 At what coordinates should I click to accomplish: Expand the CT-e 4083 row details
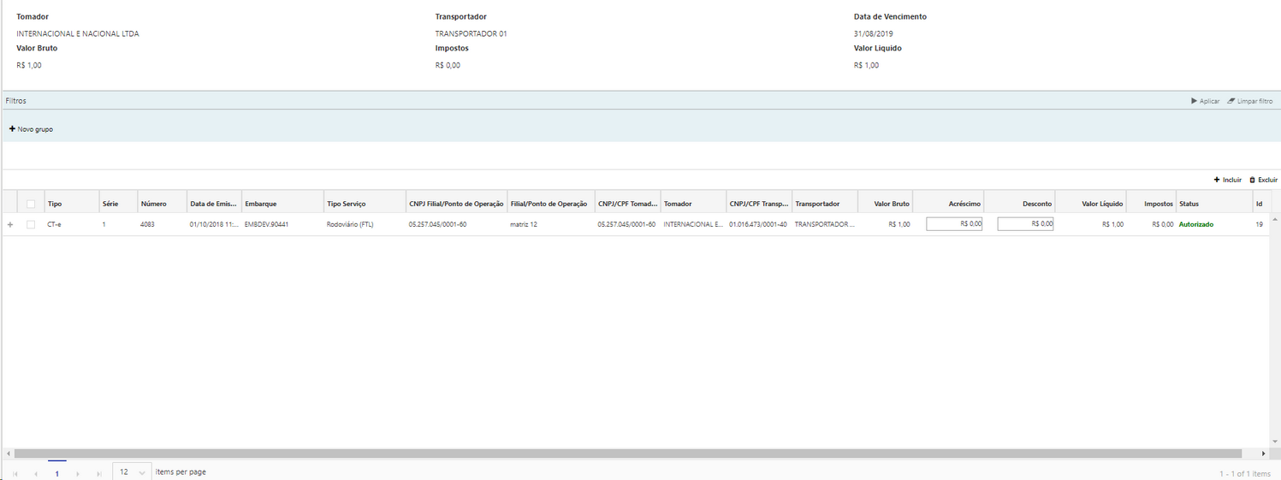pyautogui.click(x=10, y=224)
